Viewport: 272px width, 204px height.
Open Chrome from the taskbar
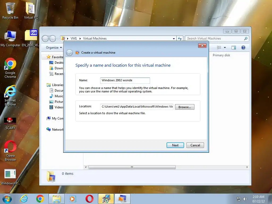pyautogui.click(x=40, y=199)
